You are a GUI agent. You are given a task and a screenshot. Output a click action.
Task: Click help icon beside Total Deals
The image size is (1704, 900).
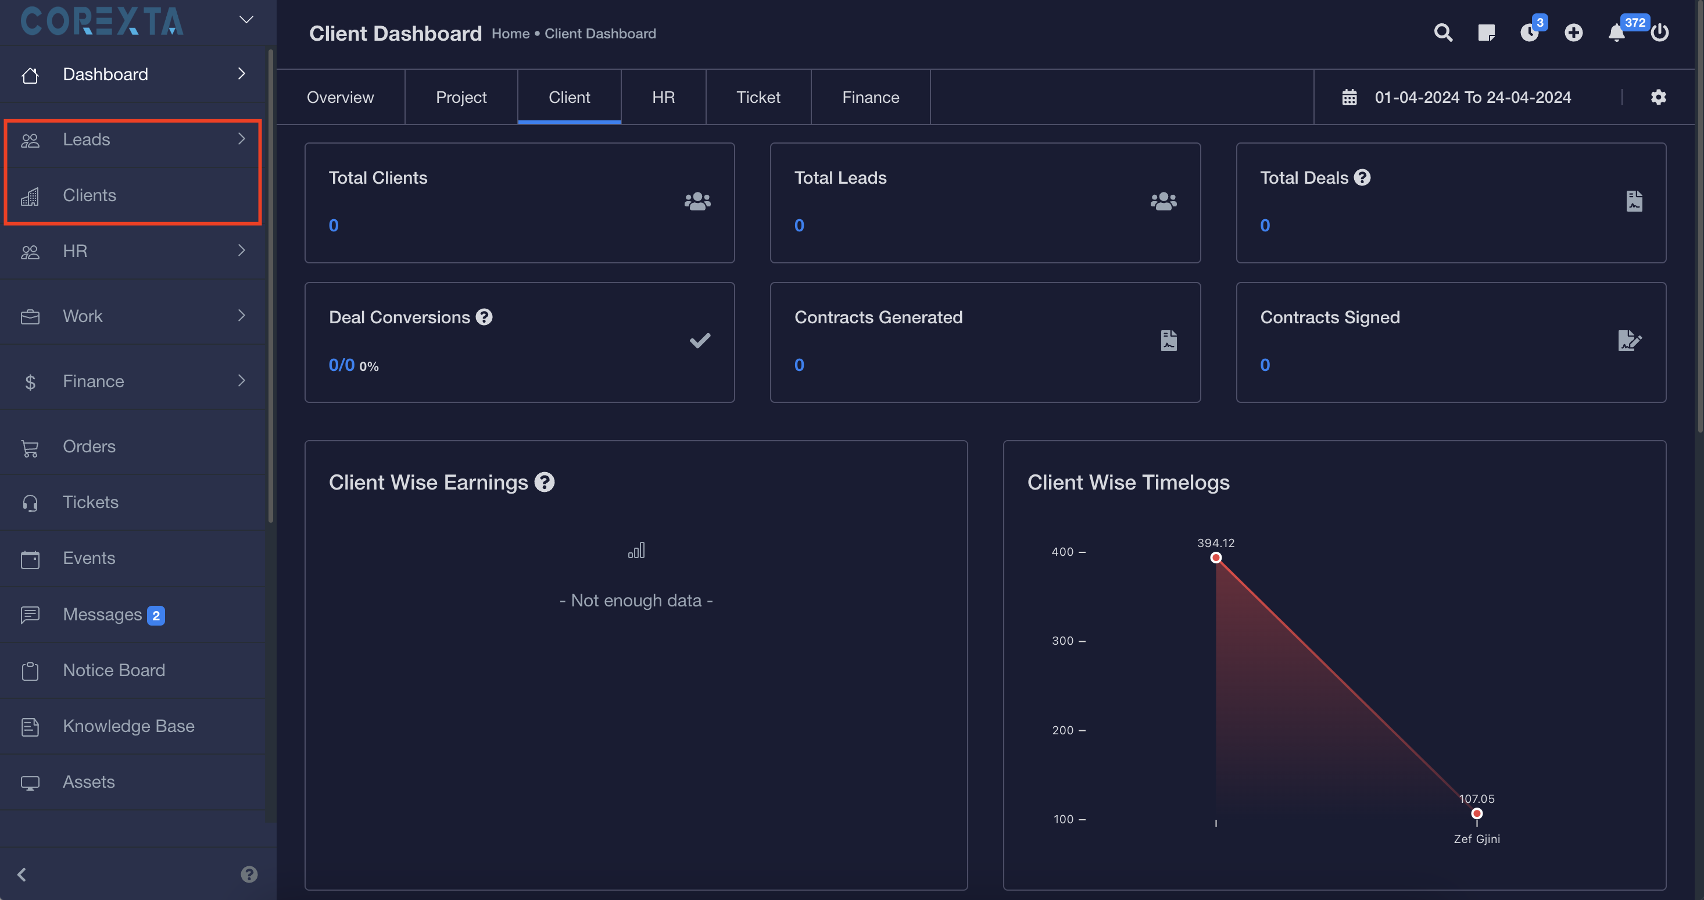point(1362,177)
